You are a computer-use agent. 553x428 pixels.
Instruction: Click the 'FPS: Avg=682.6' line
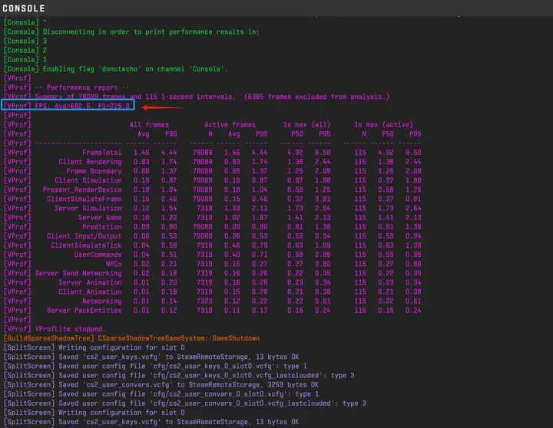click(x=68, y=105)
